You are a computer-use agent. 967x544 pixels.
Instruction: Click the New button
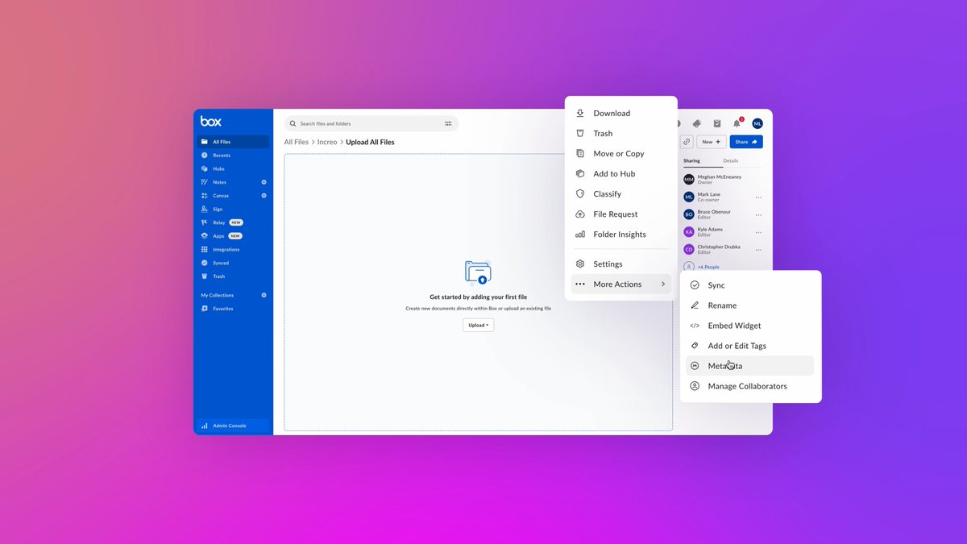[712, 142]
